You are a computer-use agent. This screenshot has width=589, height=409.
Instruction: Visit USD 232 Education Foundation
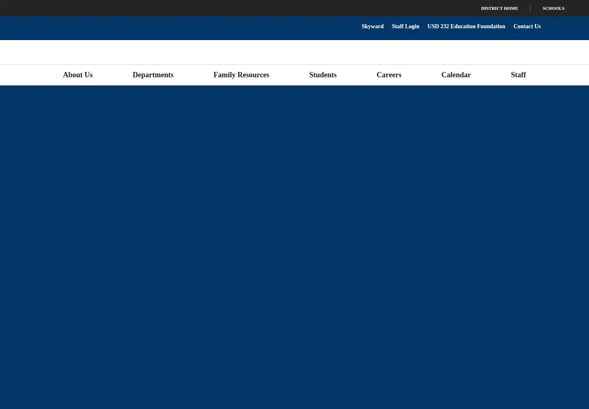pyautogui.click(x=466, y=26)
